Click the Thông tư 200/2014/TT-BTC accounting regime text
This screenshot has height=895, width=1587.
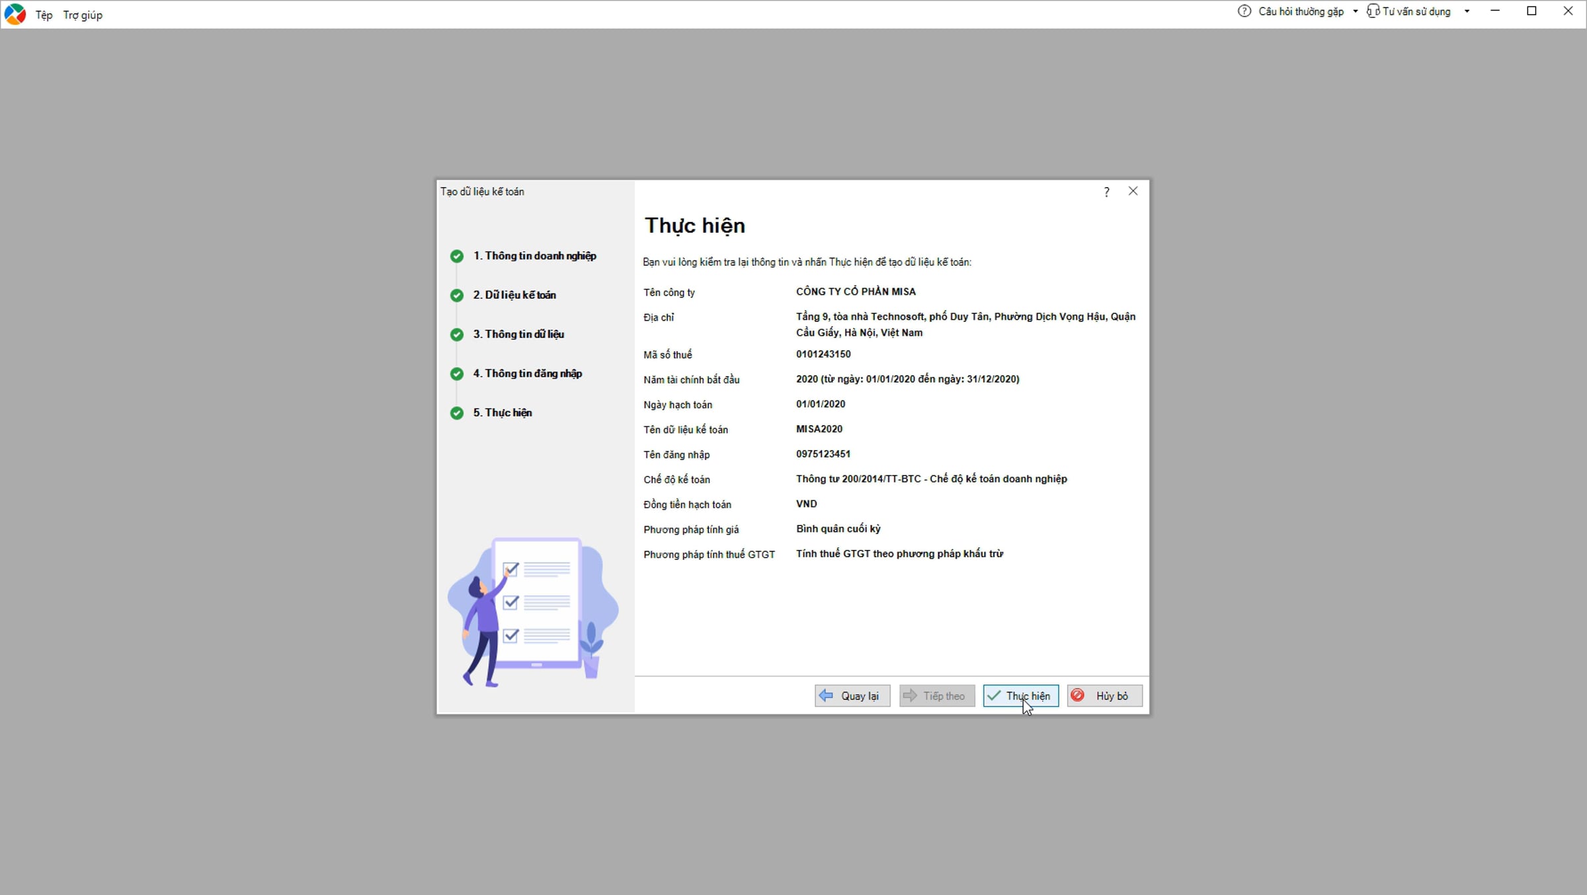pyautogui.click(x=932, y=479)
